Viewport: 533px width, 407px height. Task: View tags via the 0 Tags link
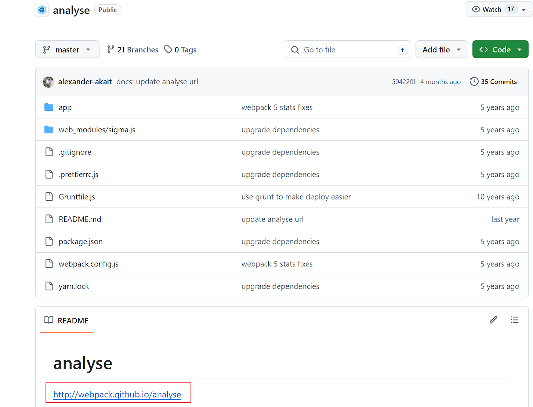[x=180, y=49]
